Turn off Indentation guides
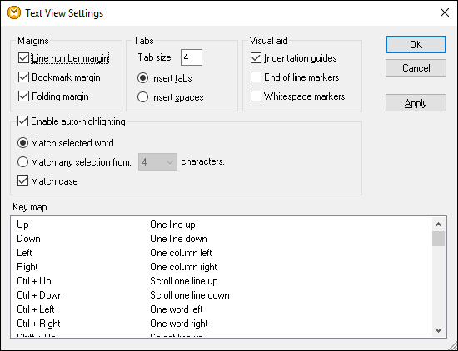 256,58
